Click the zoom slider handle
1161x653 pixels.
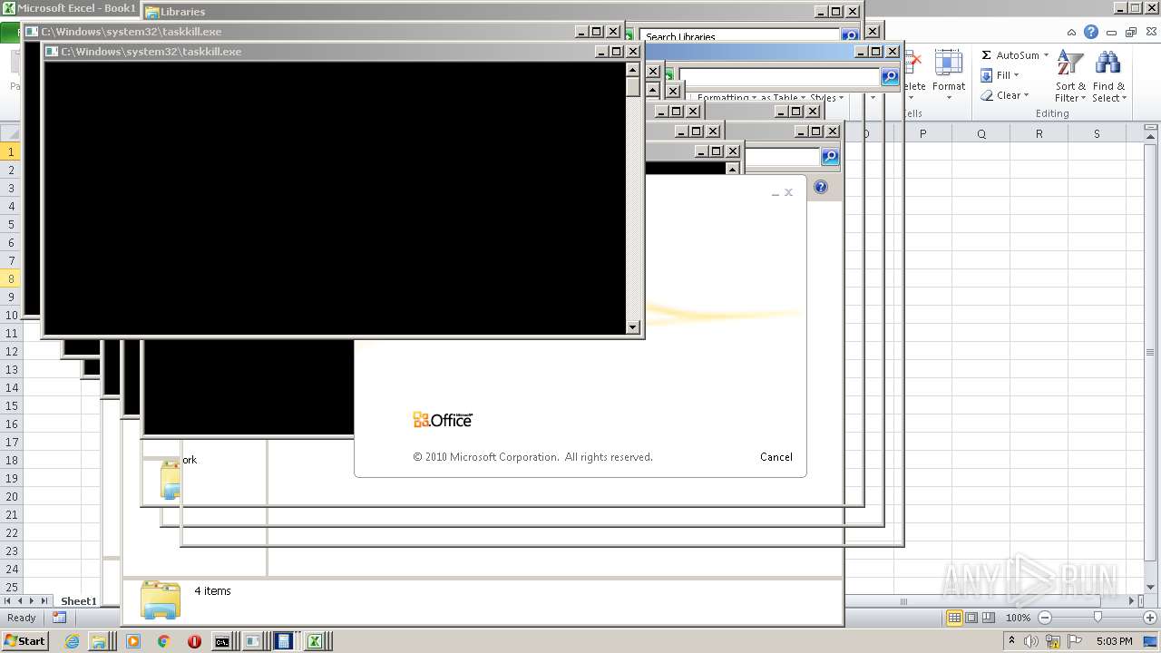tap(1098, 618)
